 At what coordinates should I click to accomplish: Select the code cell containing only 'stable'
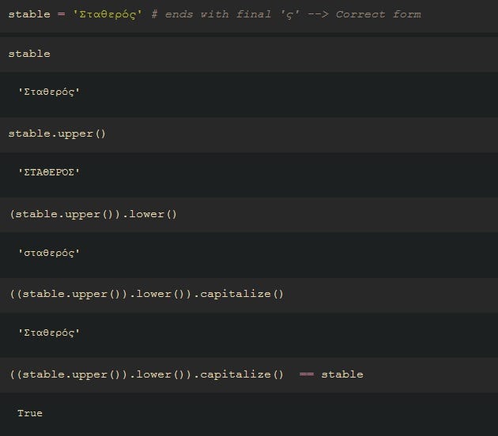[x=249, y=54]
